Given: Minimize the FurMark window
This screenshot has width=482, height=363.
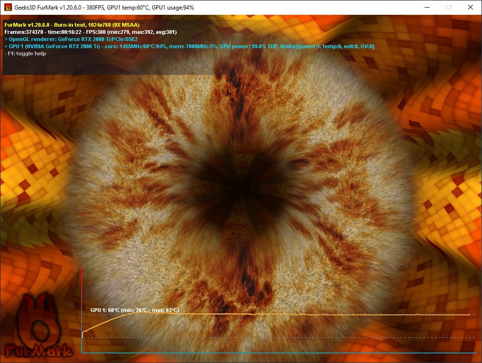Looking at the screenshot, I should (x=427, y=7).
